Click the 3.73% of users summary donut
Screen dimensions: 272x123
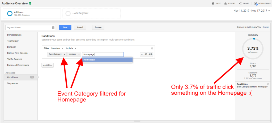coord(253,49)
